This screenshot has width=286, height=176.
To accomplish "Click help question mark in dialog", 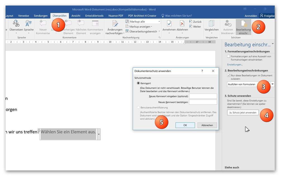I will click(202, 71).
